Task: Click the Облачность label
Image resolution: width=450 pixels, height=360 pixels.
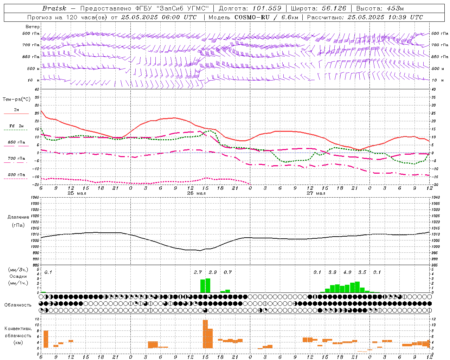Action: [x=18, y=305]
